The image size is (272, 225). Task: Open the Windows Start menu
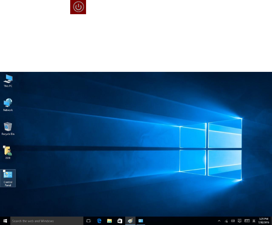point(5,221)
